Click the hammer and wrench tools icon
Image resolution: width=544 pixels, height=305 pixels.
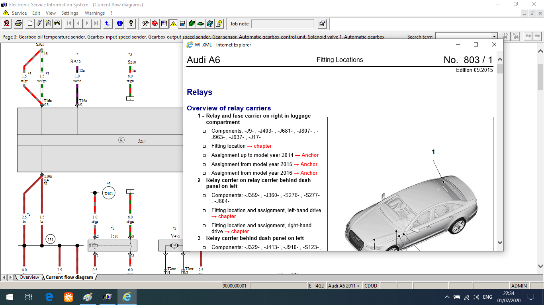[146, 23]
